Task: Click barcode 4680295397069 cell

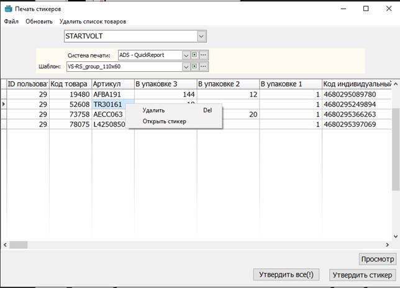Action: tap(357, 124)
